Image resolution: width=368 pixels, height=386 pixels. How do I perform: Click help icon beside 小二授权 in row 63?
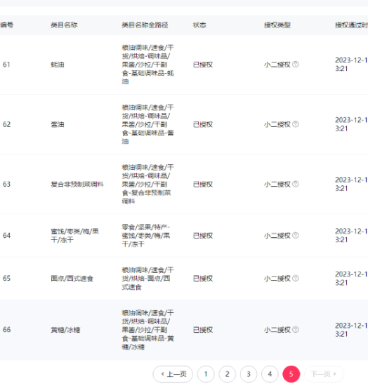click(x=296, y=184)
